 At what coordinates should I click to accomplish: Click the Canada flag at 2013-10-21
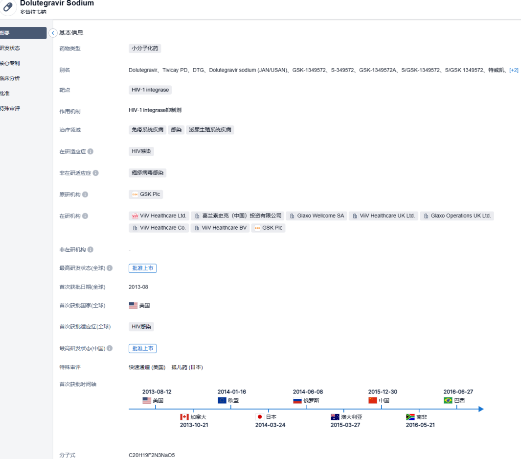[x=184, y=417]
